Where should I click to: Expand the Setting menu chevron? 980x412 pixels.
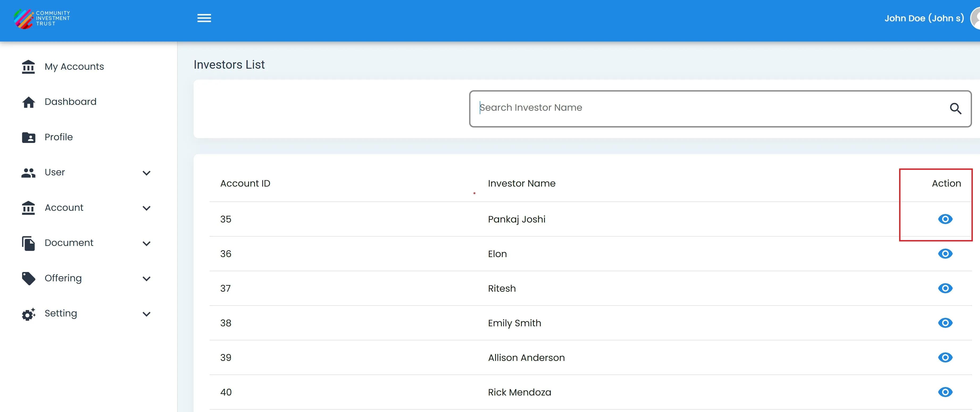pos(147,314)
